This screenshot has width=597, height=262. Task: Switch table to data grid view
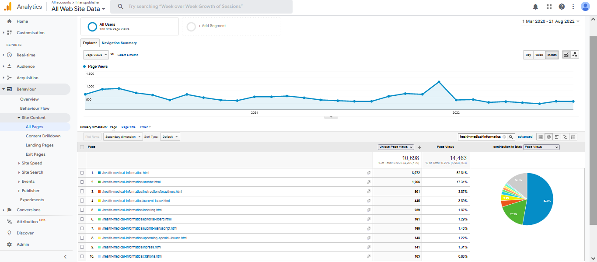(x=541, y=137)
